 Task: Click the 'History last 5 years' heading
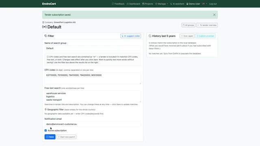click(164, 36)
